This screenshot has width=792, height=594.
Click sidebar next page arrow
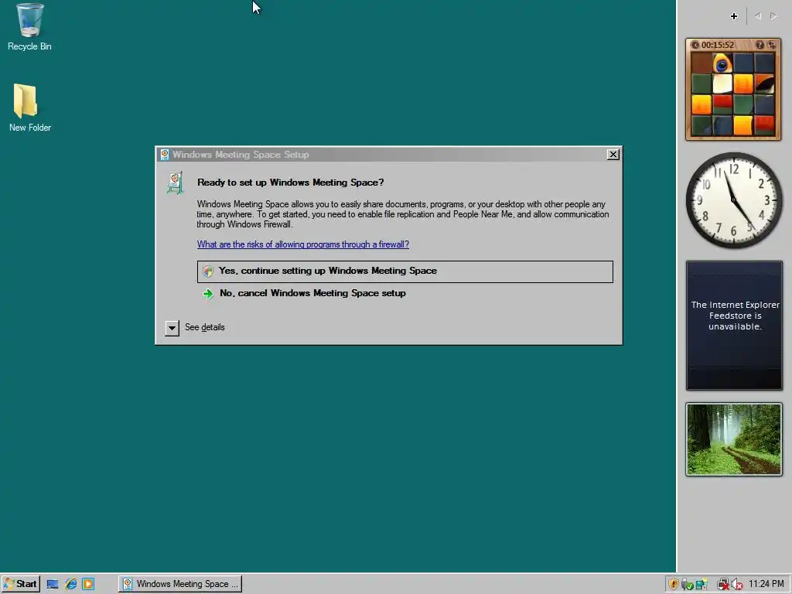click(x=773, y=16)
